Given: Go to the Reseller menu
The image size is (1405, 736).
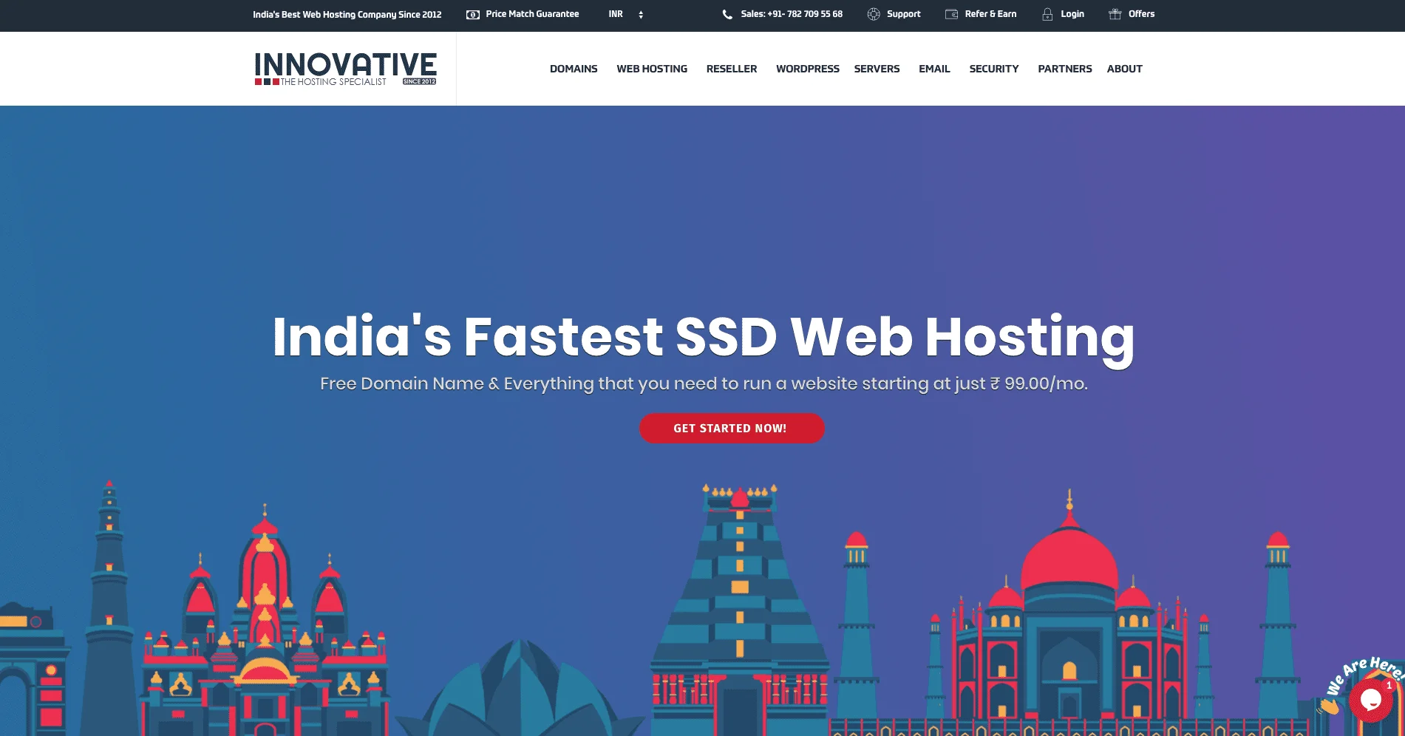Looking at the screenshot, I should [731, 69].
